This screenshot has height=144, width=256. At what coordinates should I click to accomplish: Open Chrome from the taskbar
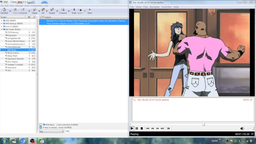[23, 141]
